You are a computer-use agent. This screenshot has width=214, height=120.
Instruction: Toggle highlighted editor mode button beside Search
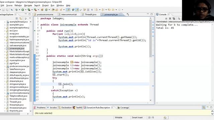pyautogui.click(x=68, y=10)
